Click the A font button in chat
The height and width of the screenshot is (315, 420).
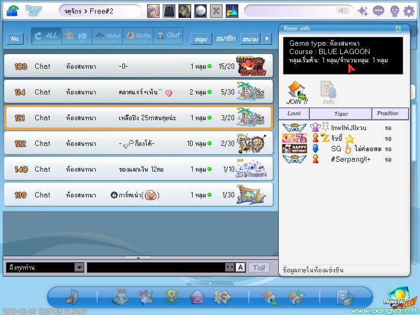tap(240, 267)
